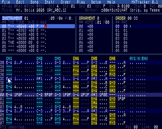The width and height of the screenshot is (162, 129).
Task: Toggle record mode with Rec
Action: pos(40,6)
